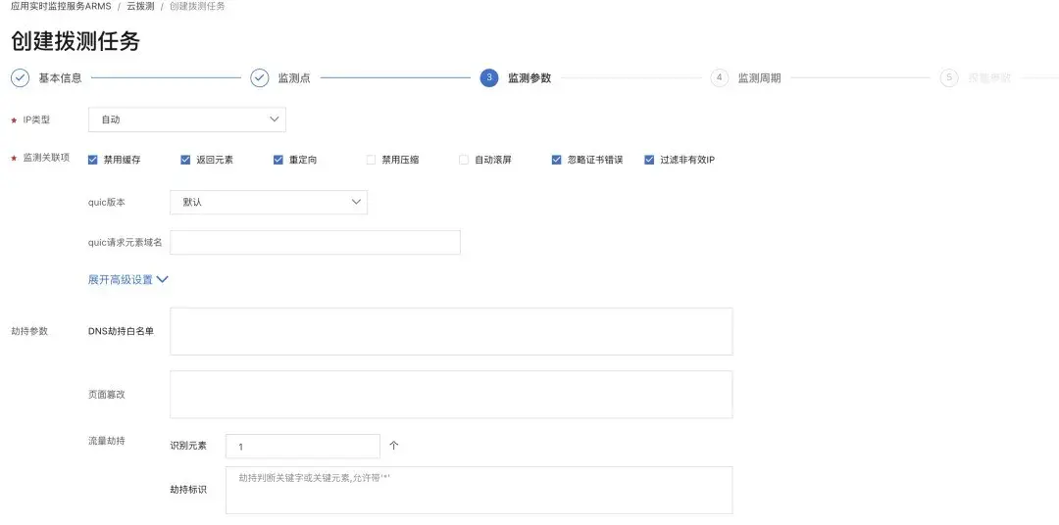Select the step 3 监测参数 circle icon
This screenshot has height=525, width=1059.
coord(489,78)
